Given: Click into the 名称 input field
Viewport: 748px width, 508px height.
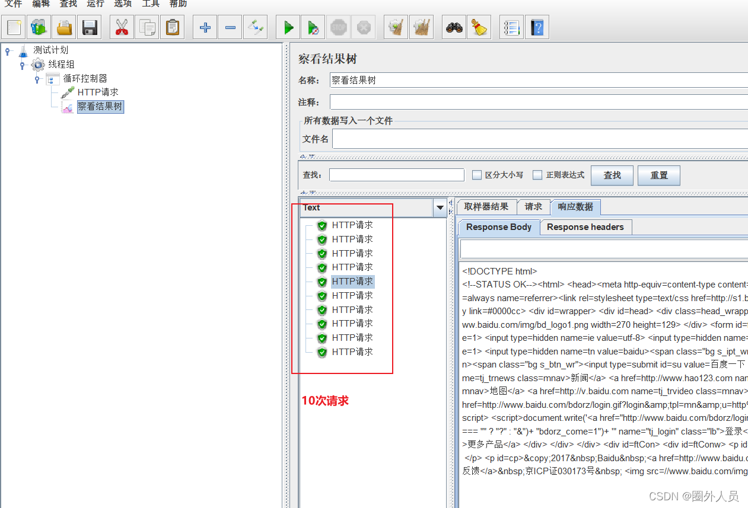Looking at the screenshot, I should coord(539,80).
